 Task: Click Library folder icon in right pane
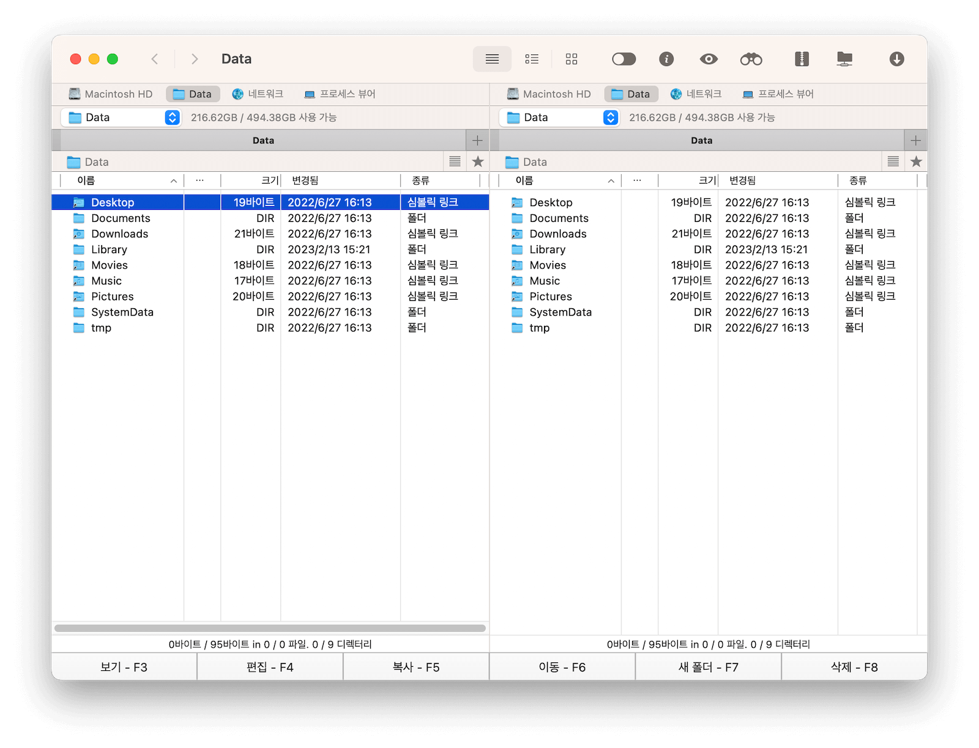click(517, 249)
